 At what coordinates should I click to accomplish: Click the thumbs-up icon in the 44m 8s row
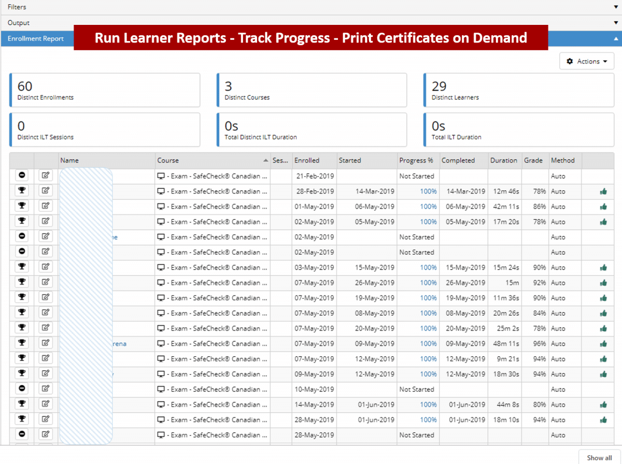(x=603, y=405)
